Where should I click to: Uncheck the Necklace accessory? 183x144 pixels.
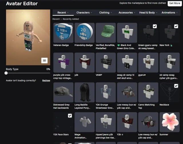(x=176, y=86)
